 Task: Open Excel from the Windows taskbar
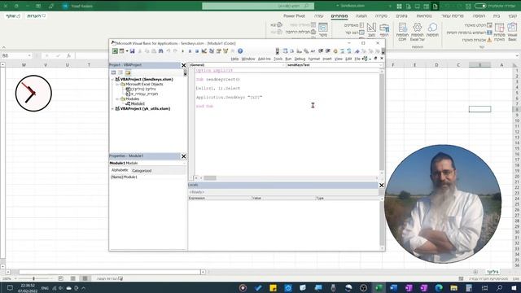click(379, 287)
